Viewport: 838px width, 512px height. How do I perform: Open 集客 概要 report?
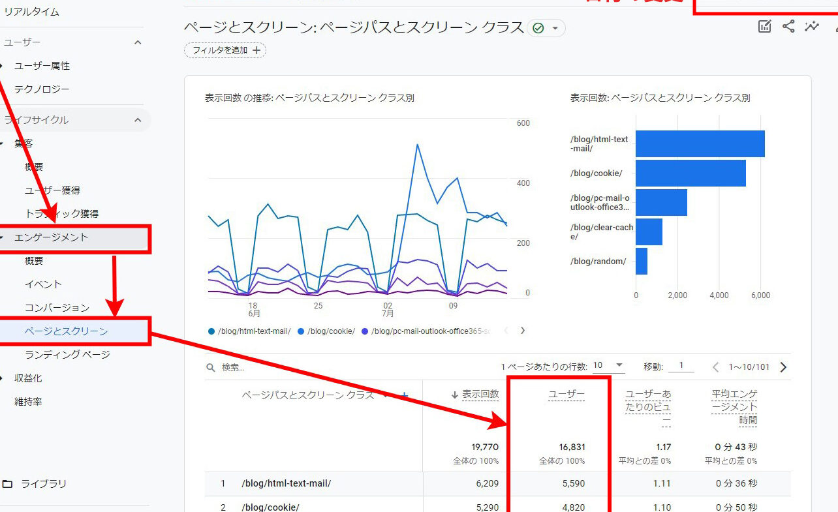pyautogui.click(x=34, y=167)
